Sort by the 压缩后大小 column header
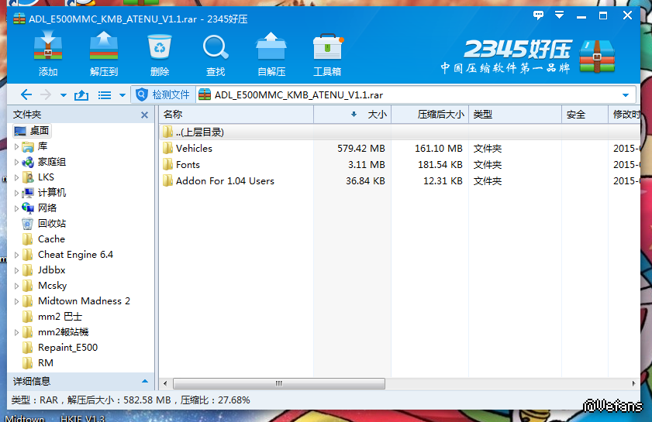The image size is (652, 422). point(430,115)
